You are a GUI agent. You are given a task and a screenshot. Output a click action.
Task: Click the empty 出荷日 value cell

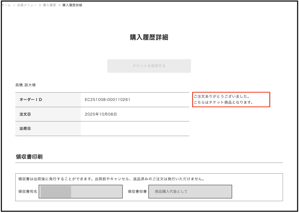(135, 129)
